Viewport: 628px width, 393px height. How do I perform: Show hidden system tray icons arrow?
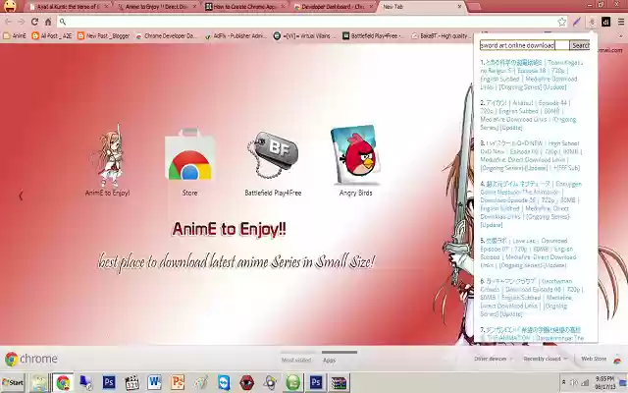pyautogui.click(x=563, y=383)
